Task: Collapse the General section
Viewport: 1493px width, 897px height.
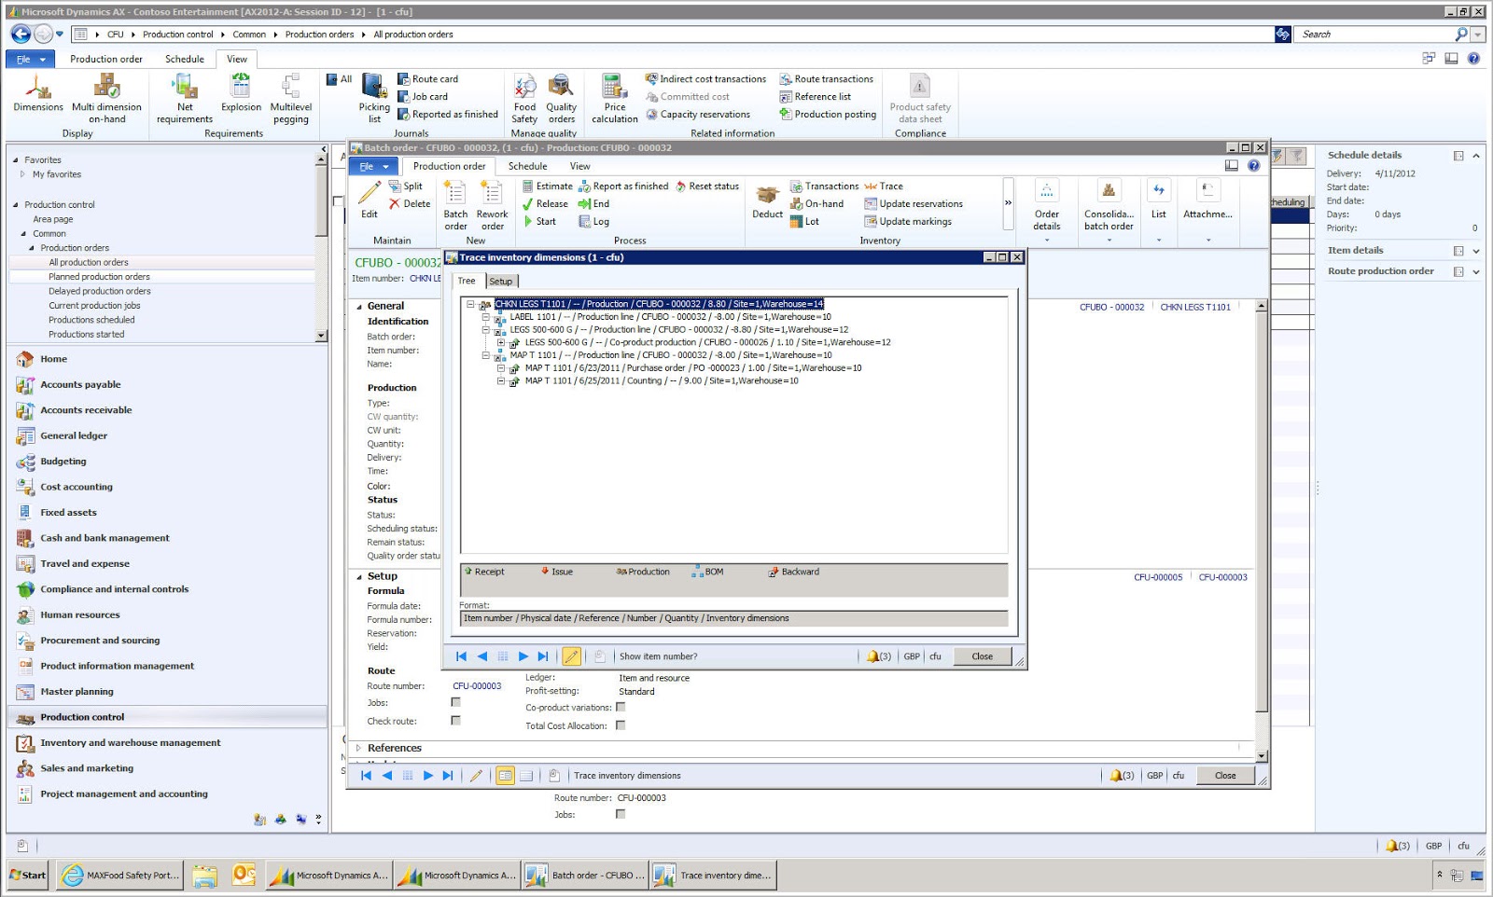Action: [x=359, y=306]
